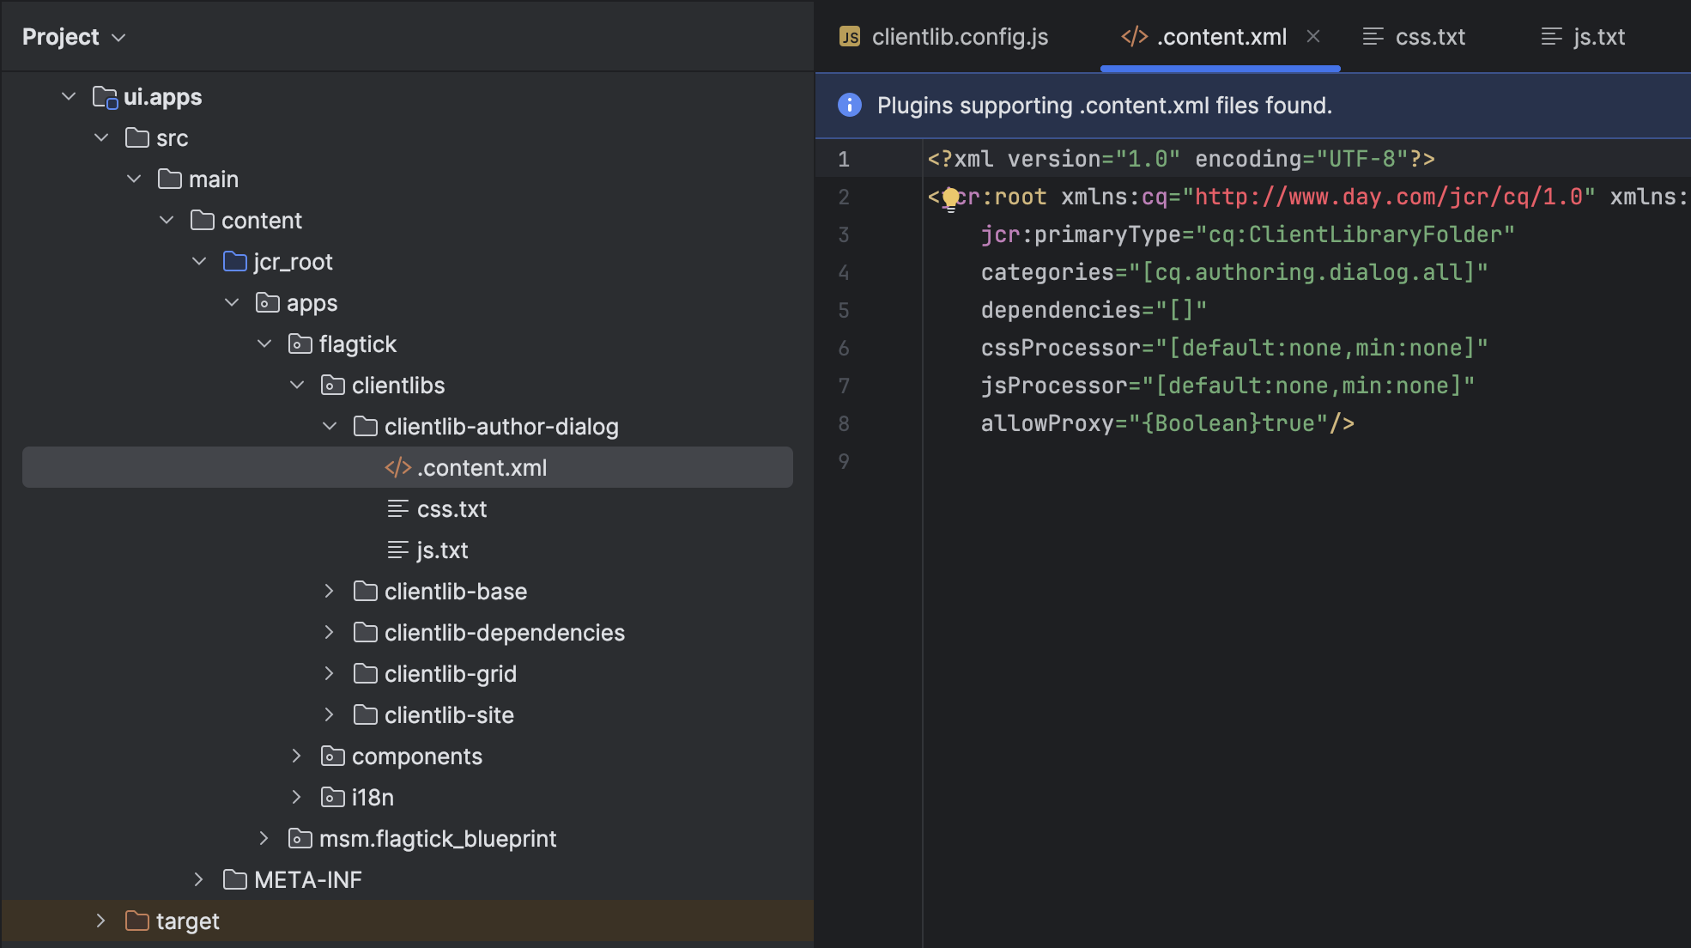Close the .content.xml editor tab

1312,36
